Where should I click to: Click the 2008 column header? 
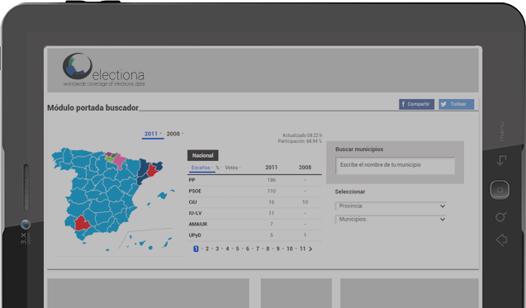(x=305, y=168)
